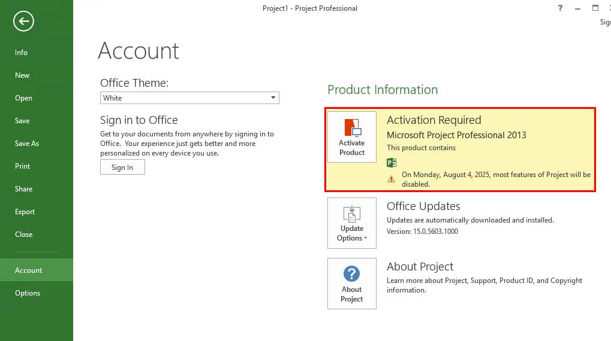Click the Sign In button
Screen dimensions: 611x341
pyautogui.click(x=122, y=167)
